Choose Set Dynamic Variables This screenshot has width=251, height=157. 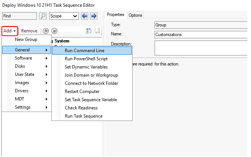click(92, 67)
